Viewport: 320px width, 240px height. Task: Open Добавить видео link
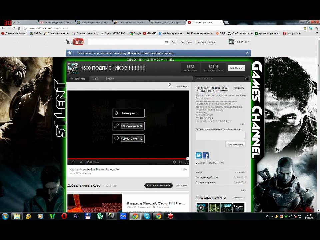206,42
